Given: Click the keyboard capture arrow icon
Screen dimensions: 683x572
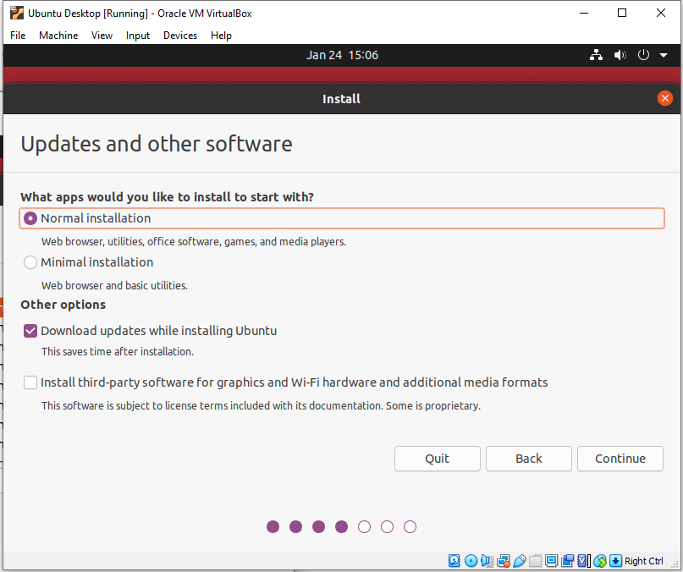Looking at the screenshot, I should tap(615, 561).
